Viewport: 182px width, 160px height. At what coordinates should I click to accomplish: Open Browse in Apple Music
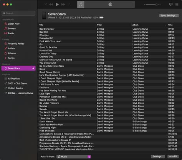click(x=12, y=29)
